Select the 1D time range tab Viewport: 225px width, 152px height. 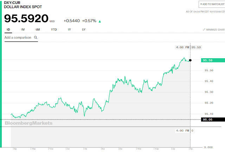[x=8, y=29]
